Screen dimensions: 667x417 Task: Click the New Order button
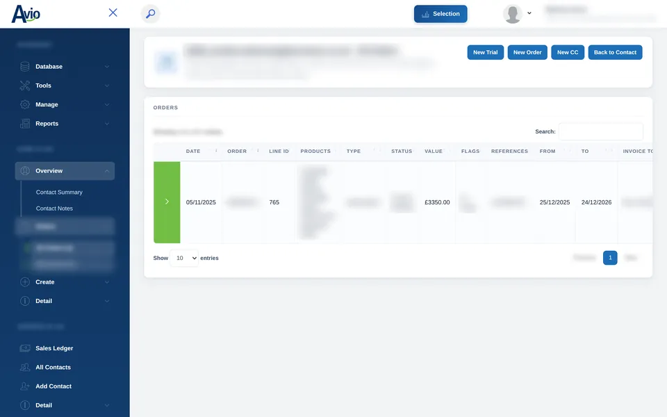(527, 52)
